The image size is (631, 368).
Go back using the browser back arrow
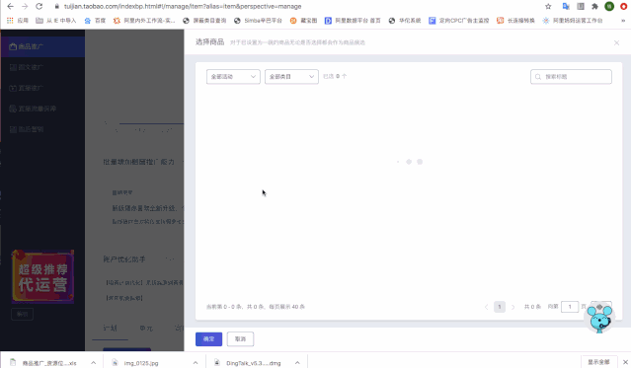coord(11,7)
